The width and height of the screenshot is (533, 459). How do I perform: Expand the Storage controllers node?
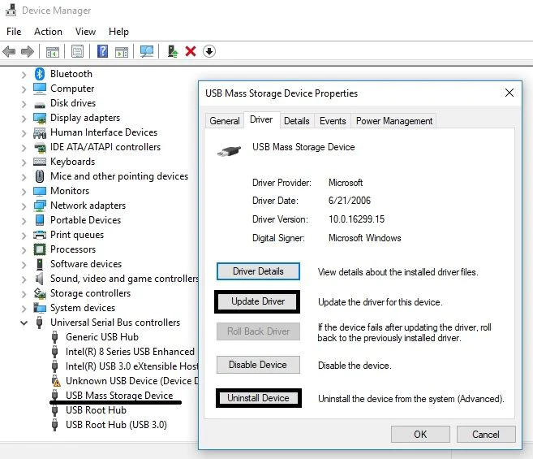[x=24, y=294]
